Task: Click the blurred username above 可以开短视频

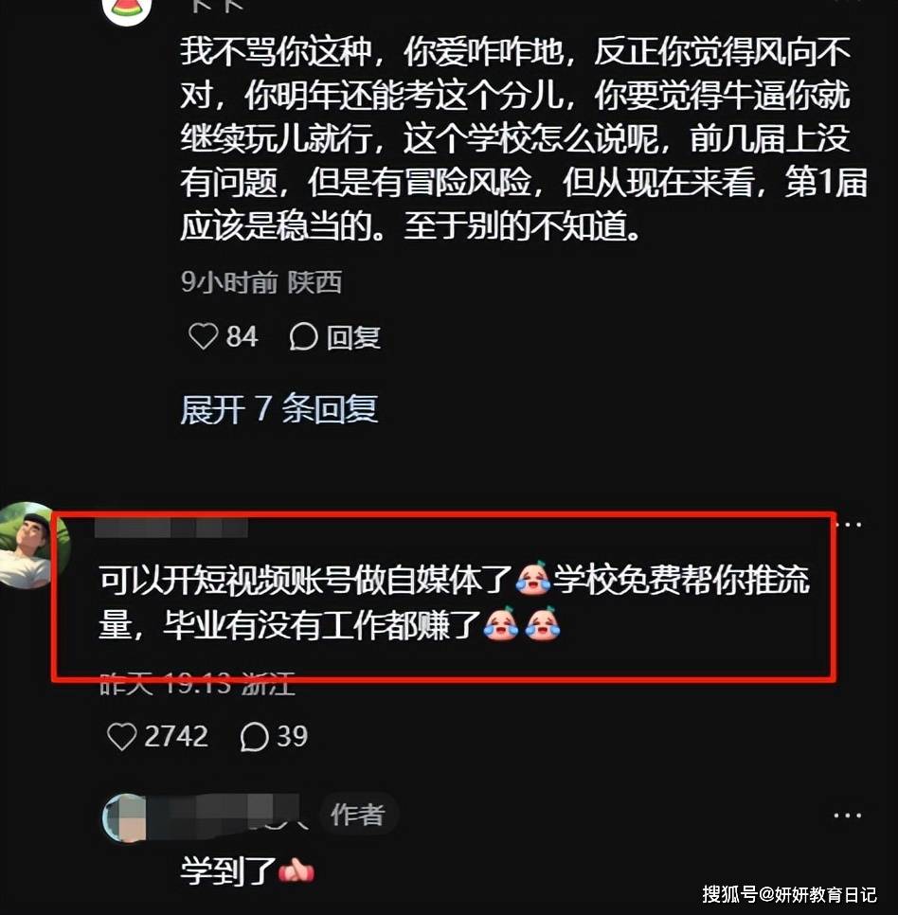Action: (171, 528)
